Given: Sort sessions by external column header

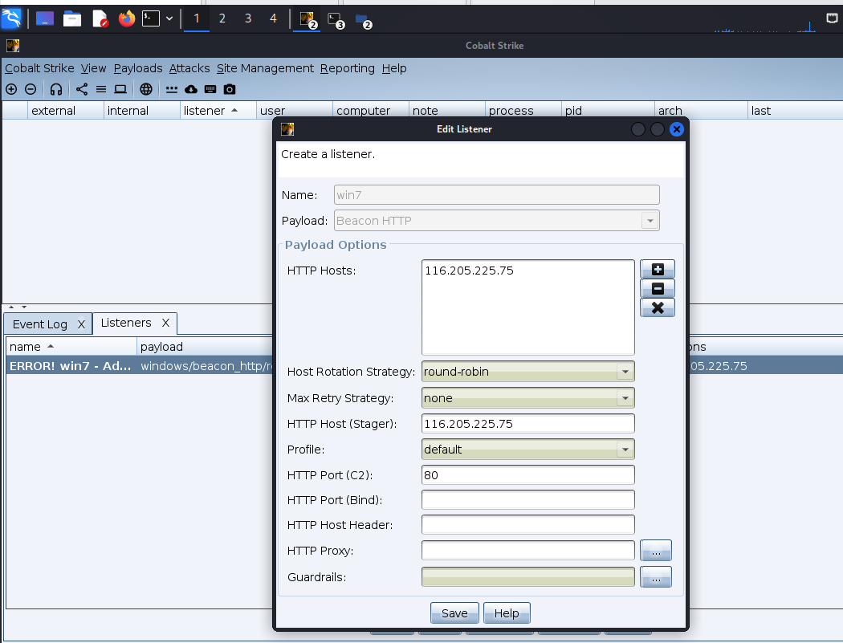Looking at the screenshot, I should pyautogui.click(x=66, y=110).
